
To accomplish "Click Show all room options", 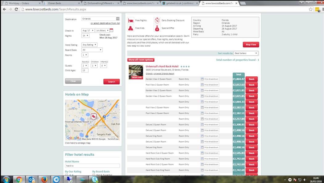I will 141,60.
